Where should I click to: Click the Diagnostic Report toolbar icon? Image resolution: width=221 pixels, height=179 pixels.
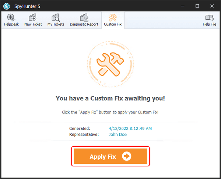[x=84, y=18]
